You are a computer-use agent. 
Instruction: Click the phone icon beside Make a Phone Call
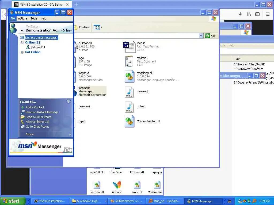click(22, 122)
